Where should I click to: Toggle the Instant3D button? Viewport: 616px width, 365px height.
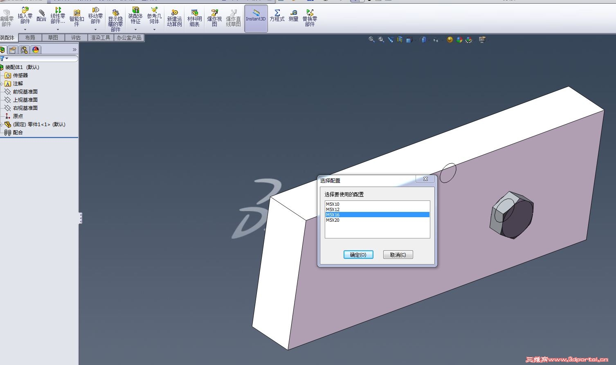(256, 18)
